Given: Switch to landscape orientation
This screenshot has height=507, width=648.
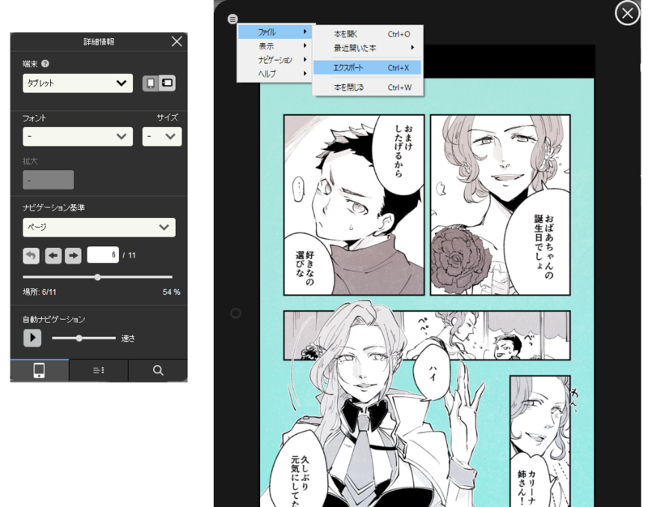Looking at the screenshot, I should pos(167,83).
